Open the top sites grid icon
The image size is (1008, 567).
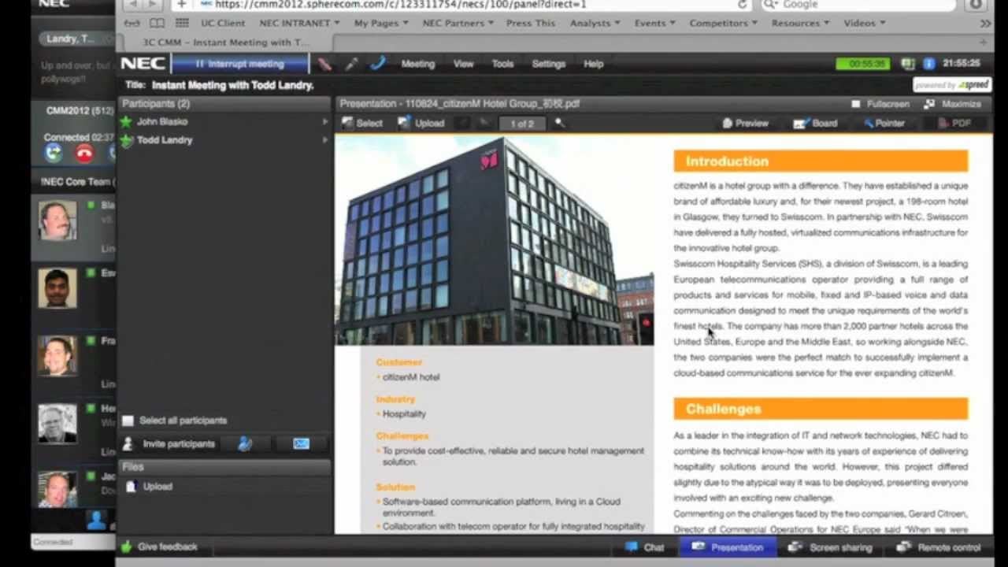(182, 24)
